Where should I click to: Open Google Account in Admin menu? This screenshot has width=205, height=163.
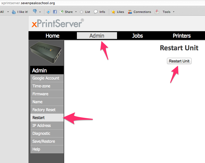[x=47, y=78]
